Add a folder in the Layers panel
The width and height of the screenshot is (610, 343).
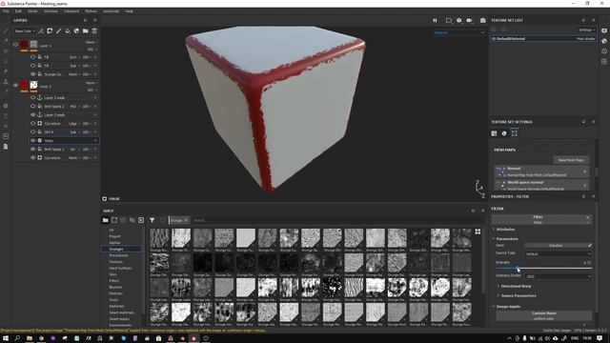pyautogui.click(x=85, y=31)
